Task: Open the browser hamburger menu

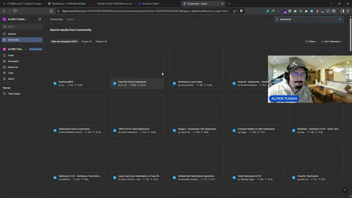Action: point(348,11)
